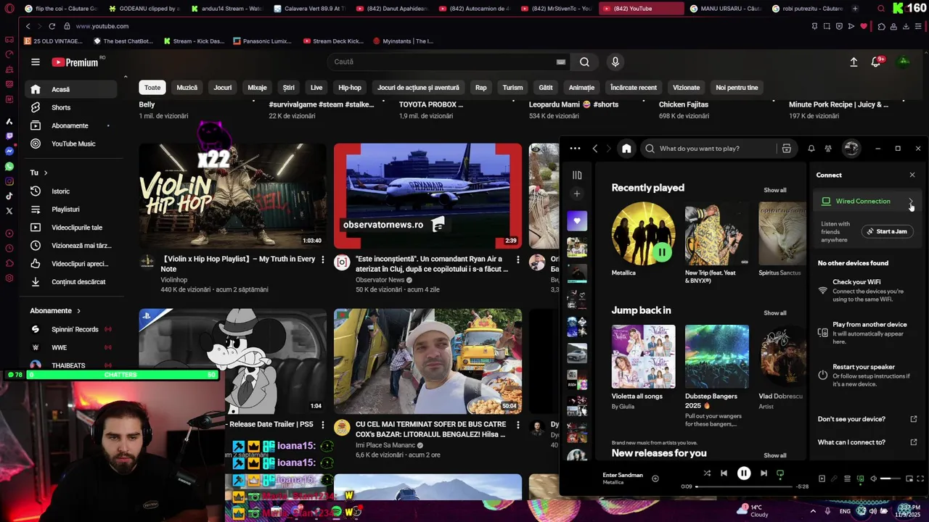
Task: Select the 'Hip-hop' filter chip
Action: (350, 88)
